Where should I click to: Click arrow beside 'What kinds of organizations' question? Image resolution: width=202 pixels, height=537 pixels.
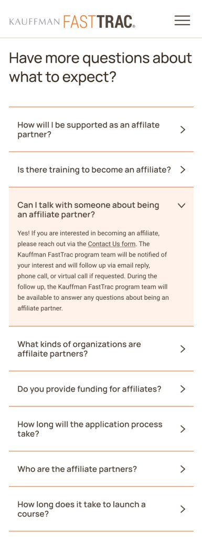[183, 349]
